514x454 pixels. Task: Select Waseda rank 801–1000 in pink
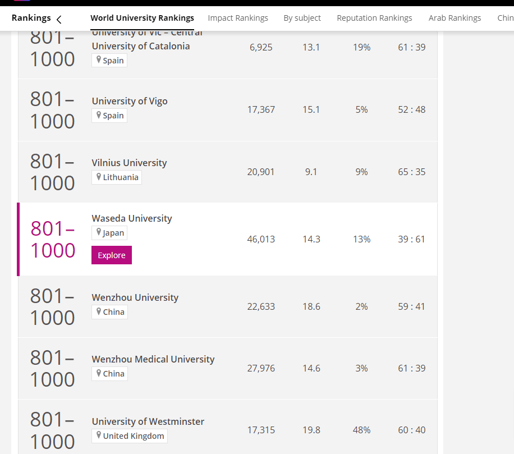53,240
